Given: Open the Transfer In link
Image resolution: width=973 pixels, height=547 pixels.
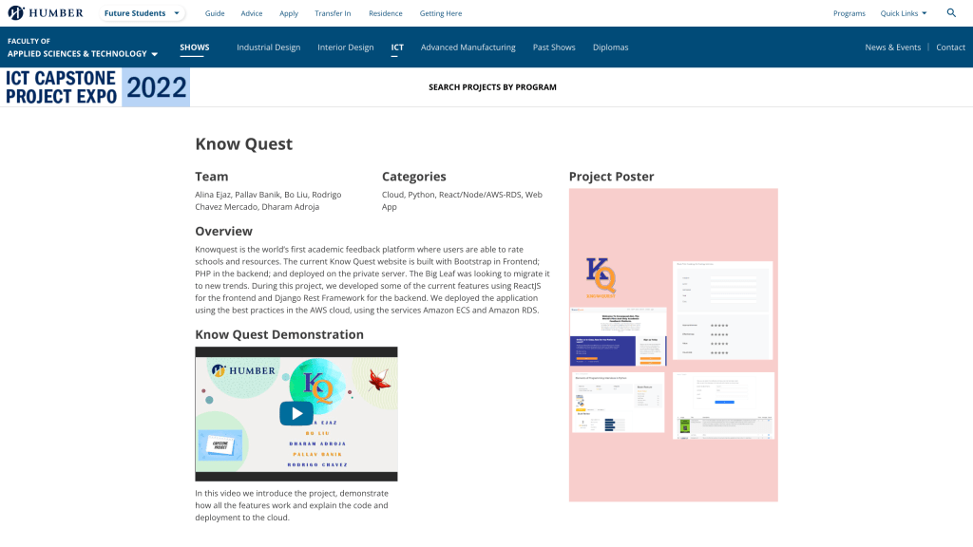Looking at the screenshot, I should point(333,13).
